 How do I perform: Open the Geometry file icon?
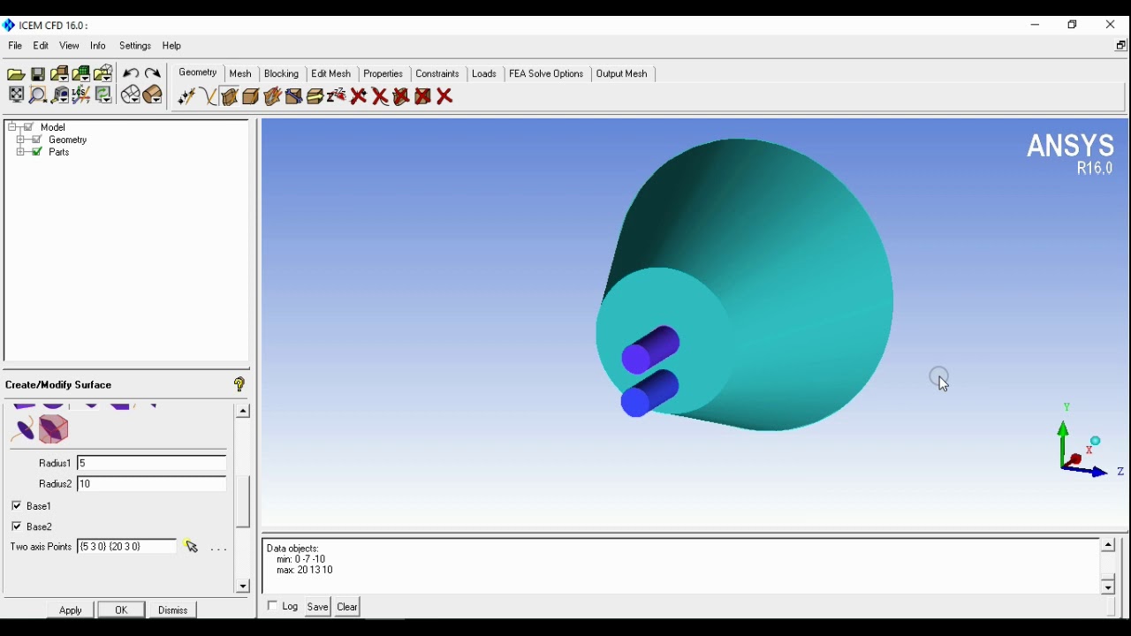59,74
